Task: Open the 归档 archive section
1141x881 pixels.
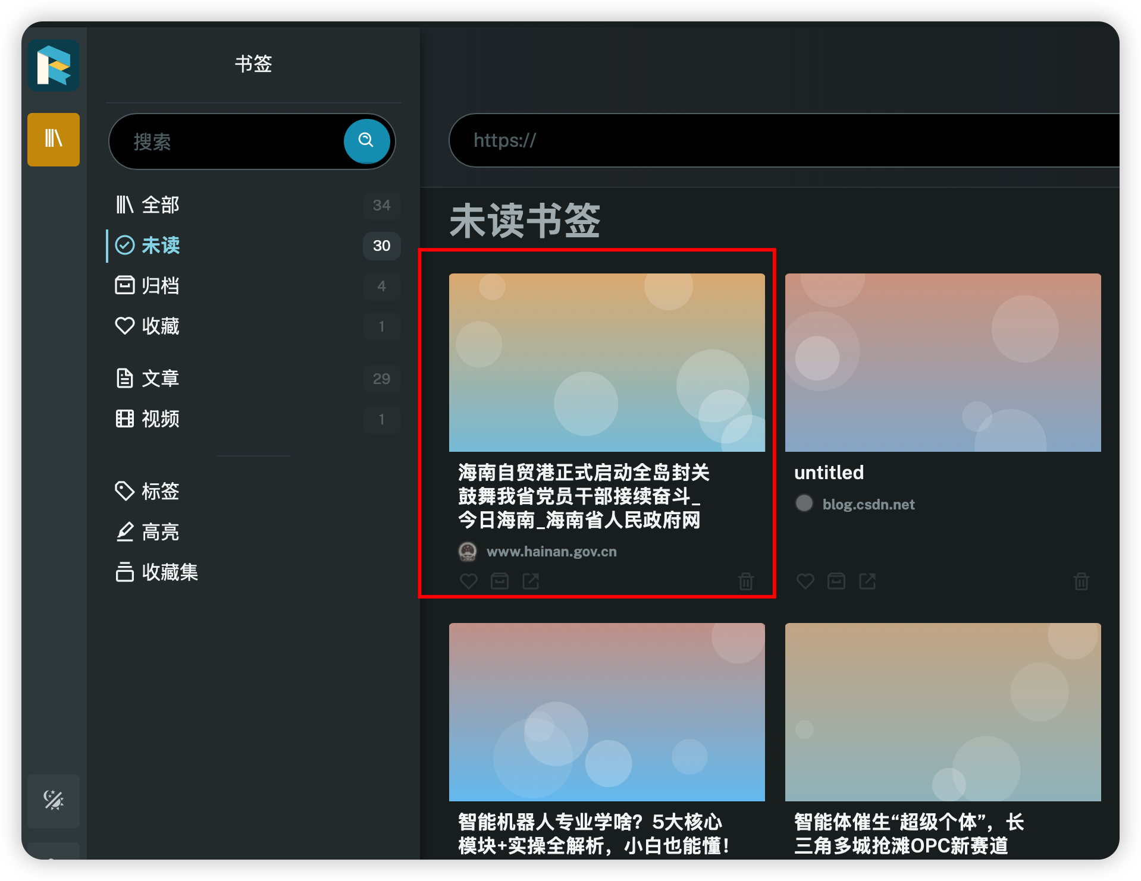Action: coord(253,286)
